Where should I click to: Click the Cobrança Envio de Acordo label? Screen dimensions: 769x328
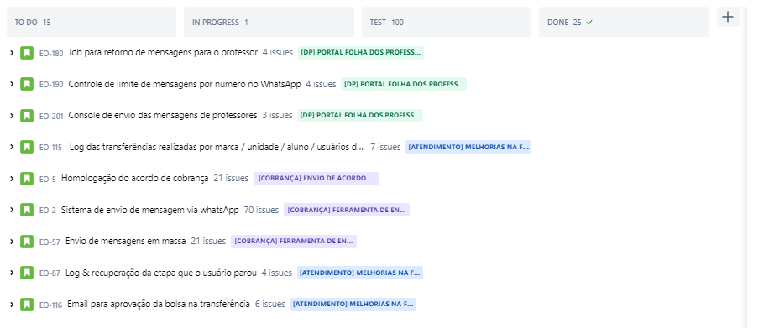[316, 179]
